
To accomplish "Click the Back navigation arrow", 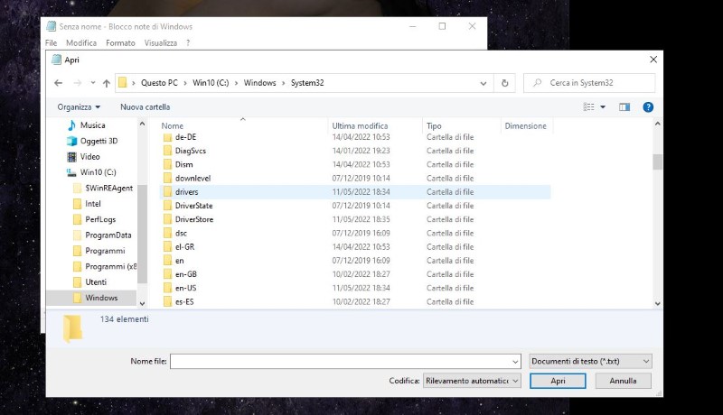I will (x=59, y=83).
